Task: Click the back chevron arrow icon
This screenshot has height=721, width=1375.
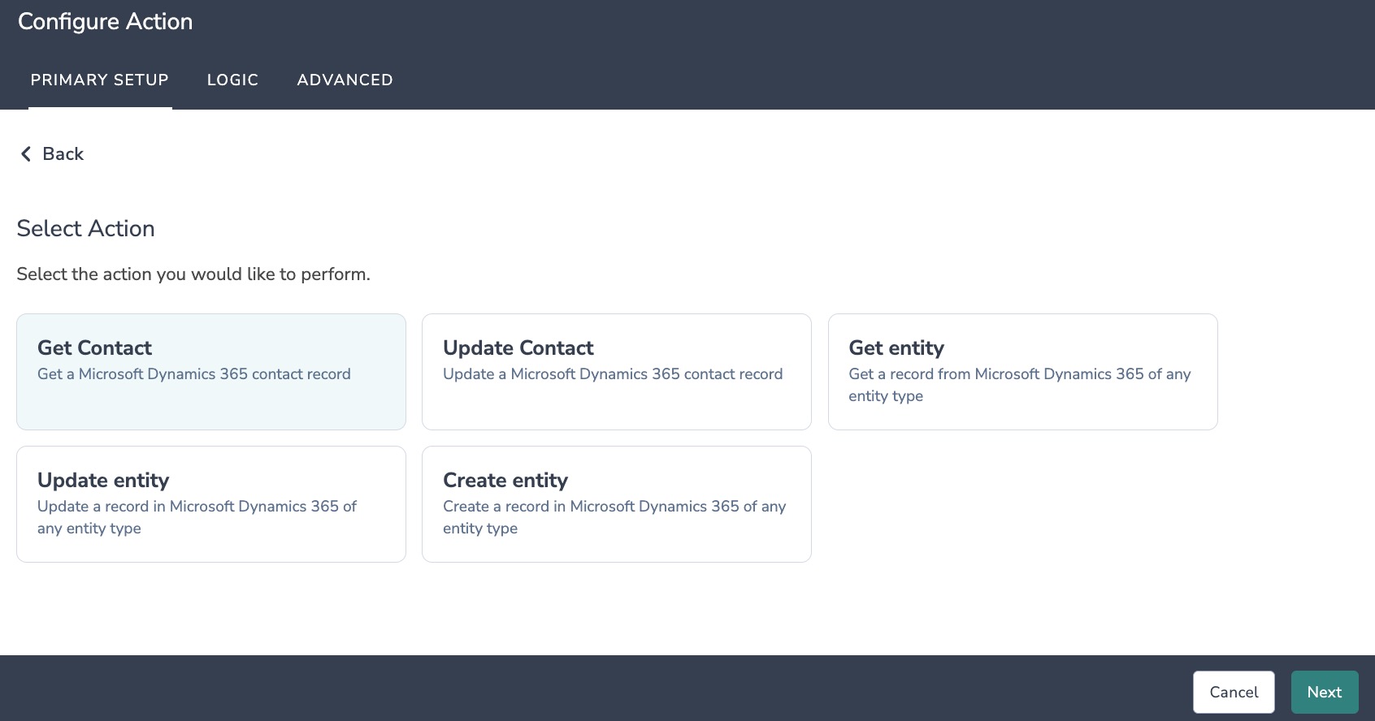Action: 25,154
